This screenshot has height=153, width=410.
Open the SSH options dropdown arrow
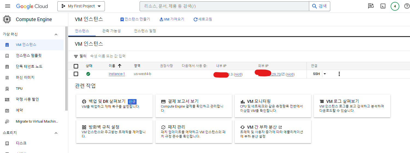coord(325,74)
